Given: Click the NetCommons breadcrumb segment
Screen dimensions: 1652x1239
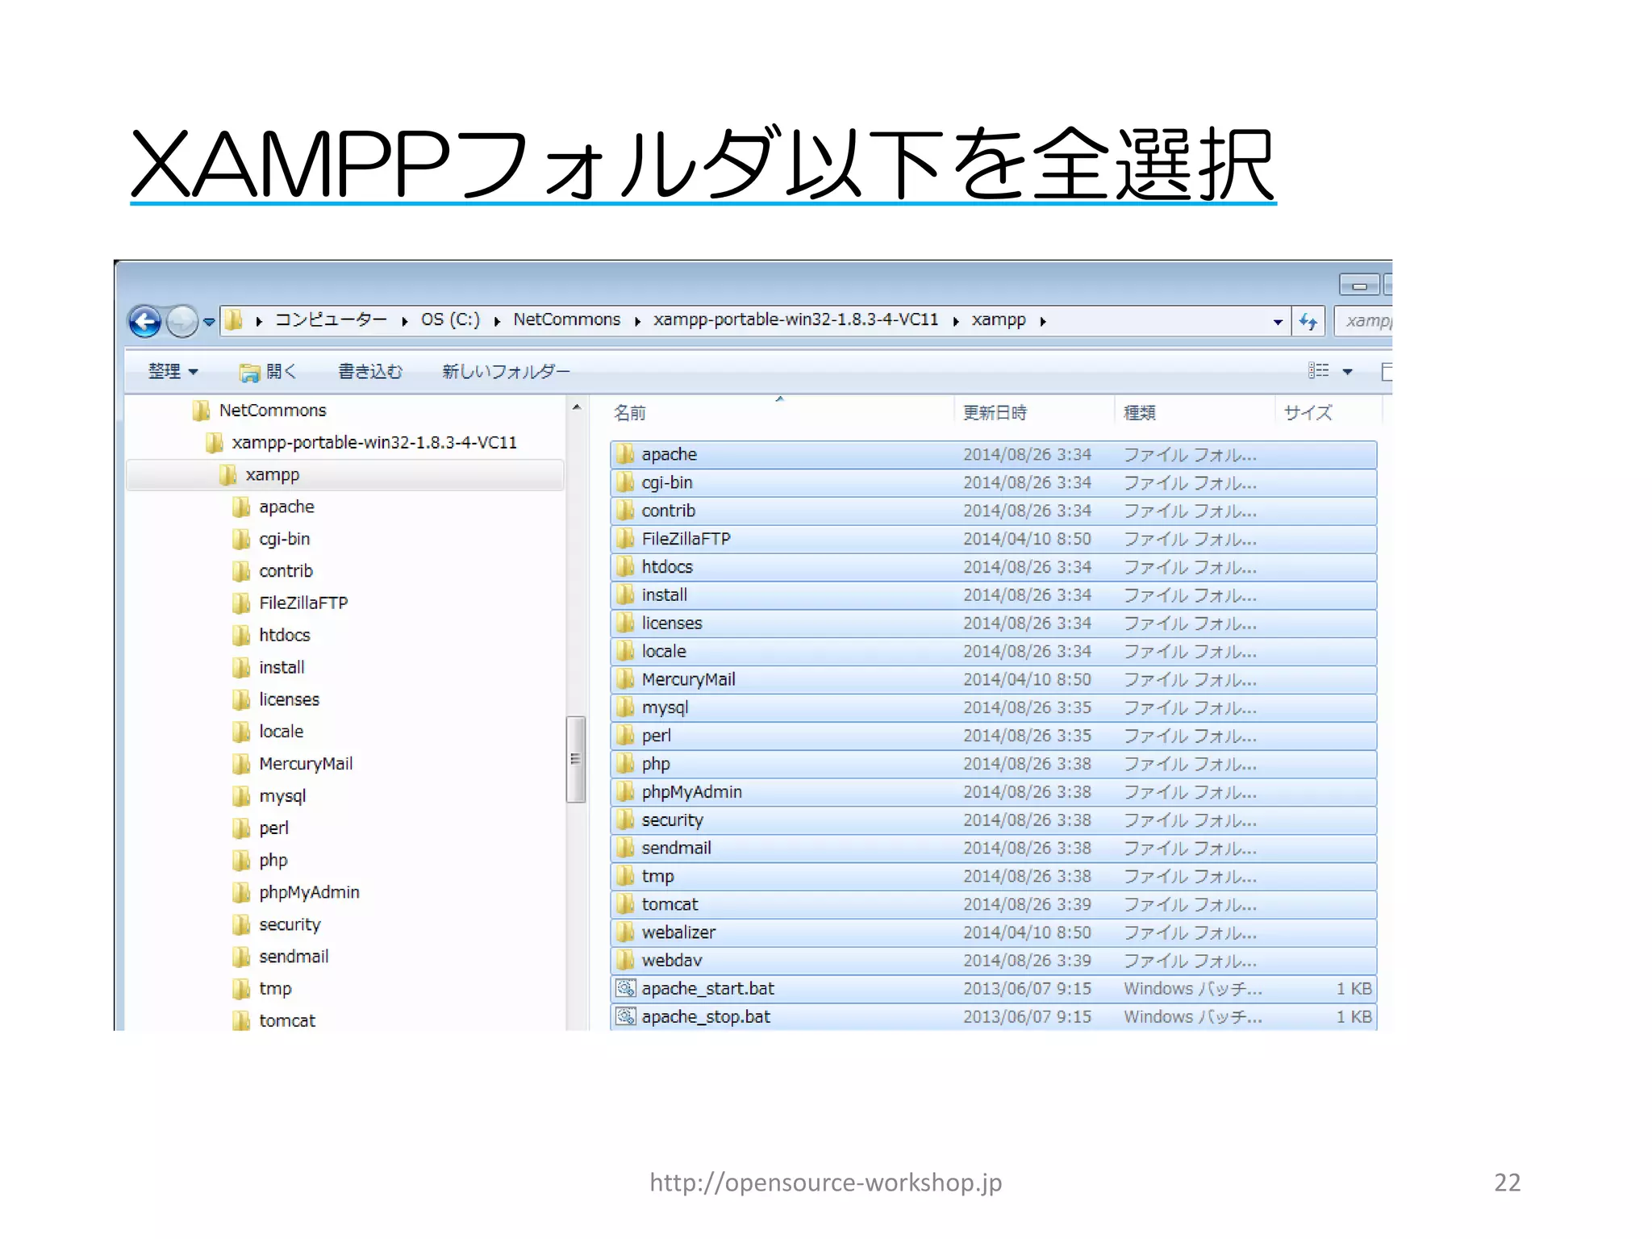Looking at the screenshot, I should click(566, 319).
